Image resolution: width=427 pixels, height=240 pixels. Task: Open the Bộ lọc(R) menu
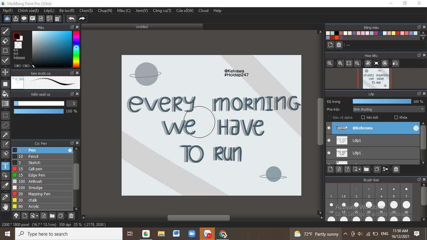coord(67,10)
